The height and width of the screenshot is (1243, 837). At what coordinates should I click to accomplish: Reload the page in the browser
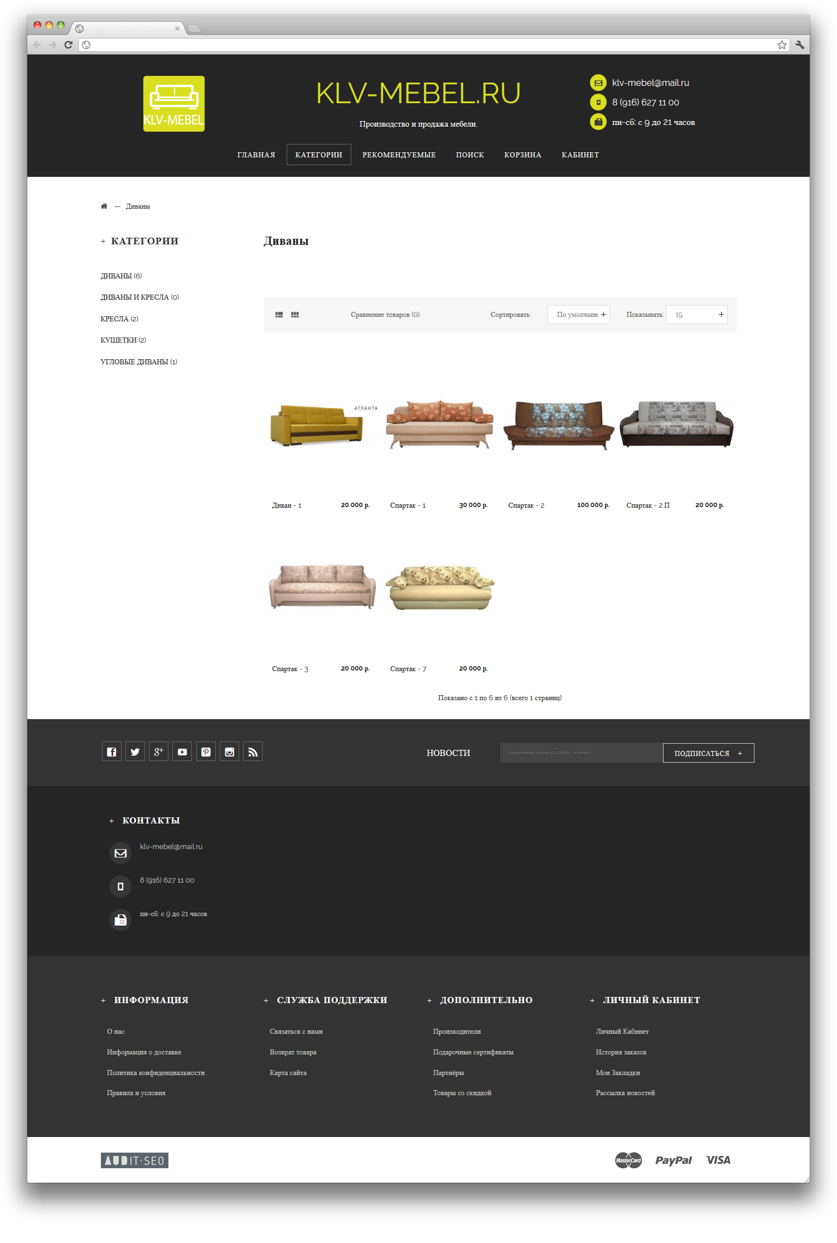coord(68,45)
